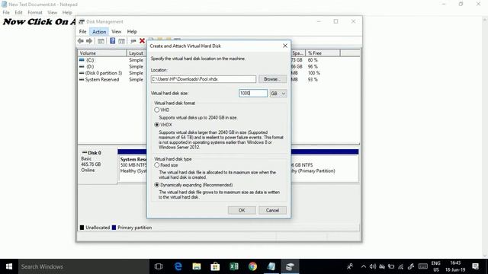Viewport: 488px width, 274px height.
Task: Open the People icon in system tray
Action: [350, 266]
